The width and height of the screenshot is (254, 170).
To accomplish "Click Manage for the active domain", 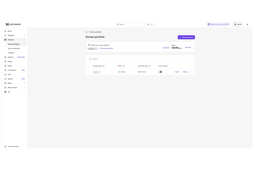I will click(x=185, y=72).
